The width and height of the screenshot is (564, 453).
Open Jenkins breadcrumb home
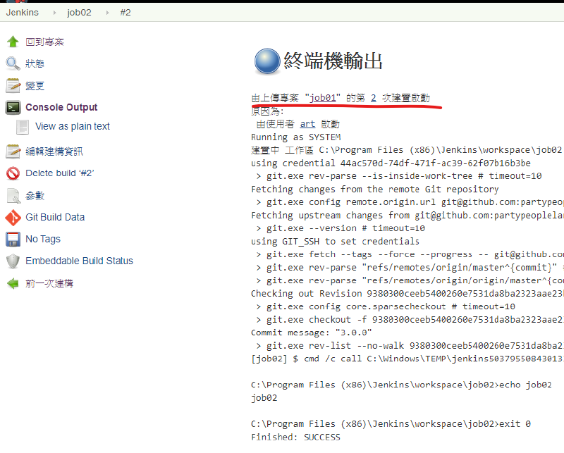coord(22,12)
